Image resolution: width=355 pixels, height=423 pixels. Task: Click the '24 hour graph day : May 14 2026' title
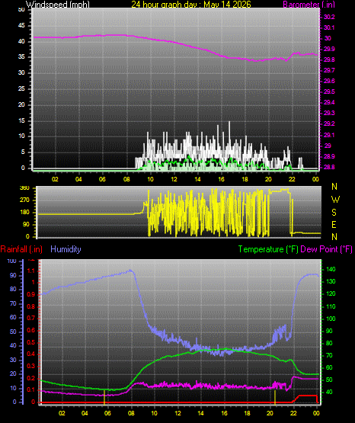[x=191, y=4]
